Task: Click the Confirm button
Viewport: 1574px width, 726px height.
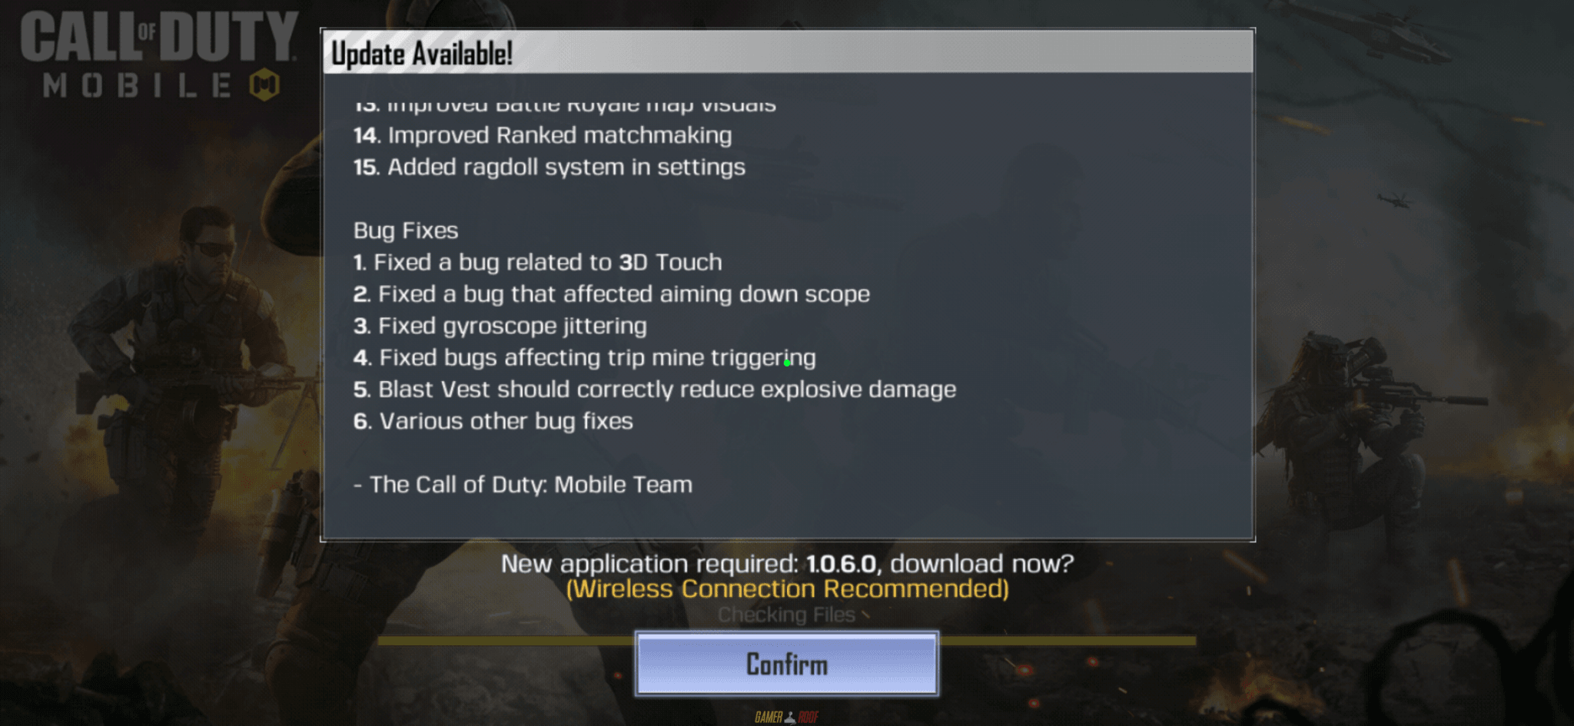Action: click(x=786, y=664)
